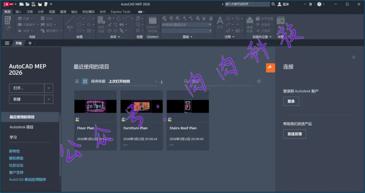Open the Autodesk shopping cart icon

click(310, 4)
